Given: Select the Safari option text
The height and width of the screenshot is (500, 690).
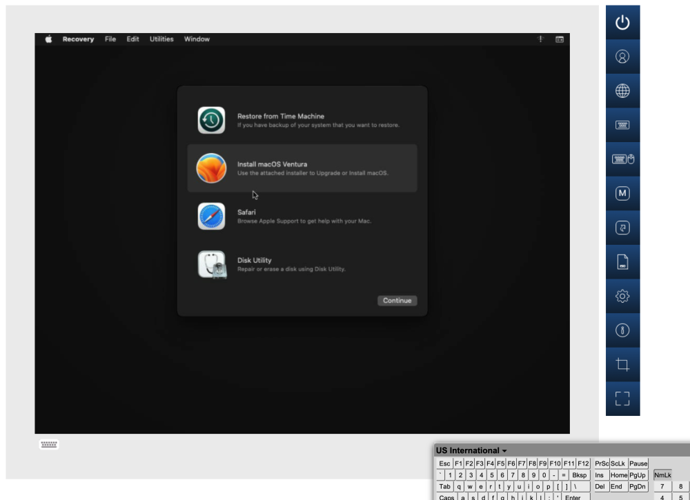Looking at the screenshot, I should [246, 212].
